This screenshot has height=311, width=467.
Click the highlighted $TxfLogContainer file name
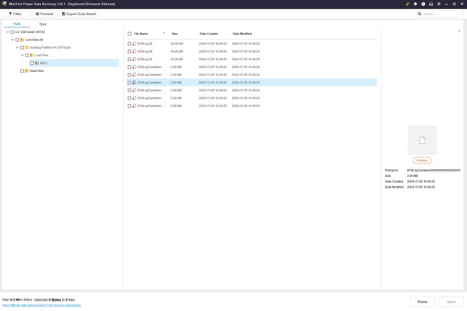[x=150, y=82]
